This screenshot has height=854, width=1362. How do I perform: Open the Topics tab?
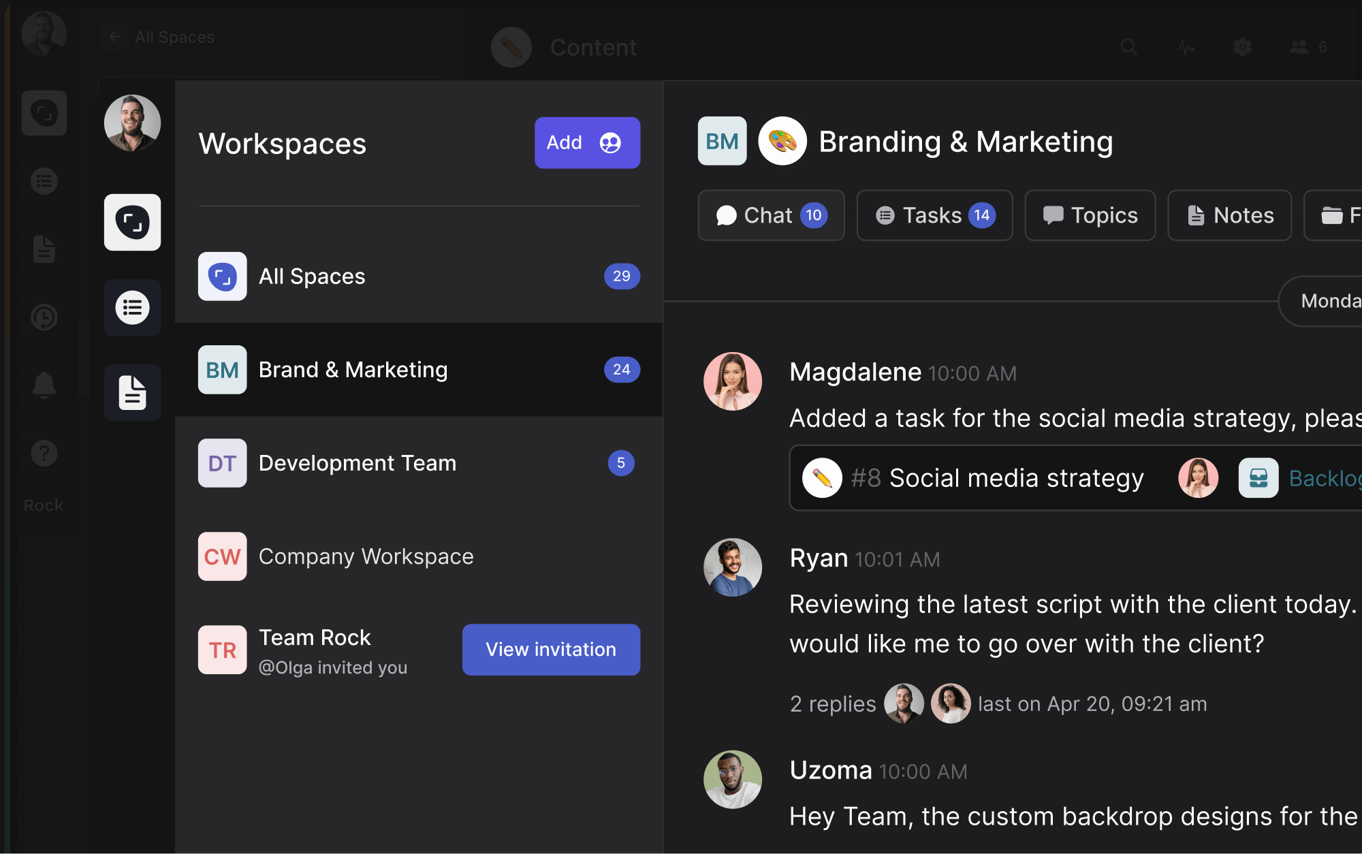tap(1090, 215)
